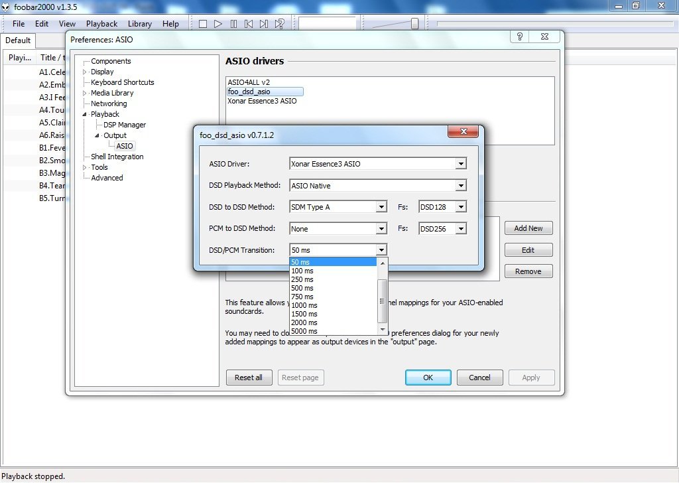679x483 pixels.
Task: Click OK in Preferences
Action: coord(428,378)
